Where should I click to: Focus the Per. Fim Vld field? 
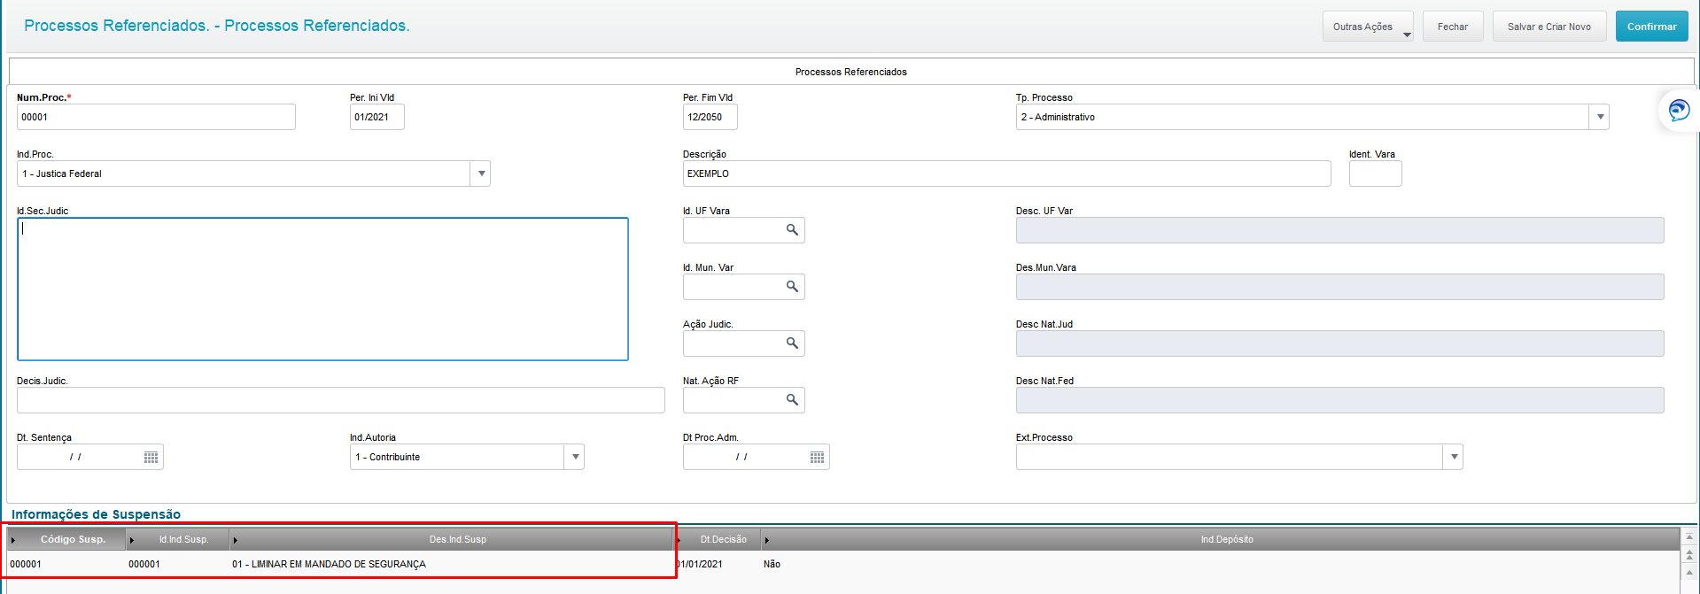tap(710, 117)
